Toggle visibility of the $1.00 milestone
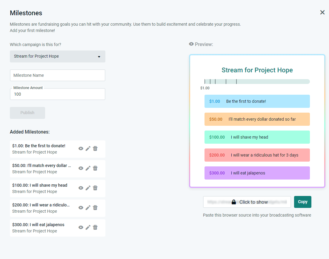 pyautogui.click(x=81, y=148)
